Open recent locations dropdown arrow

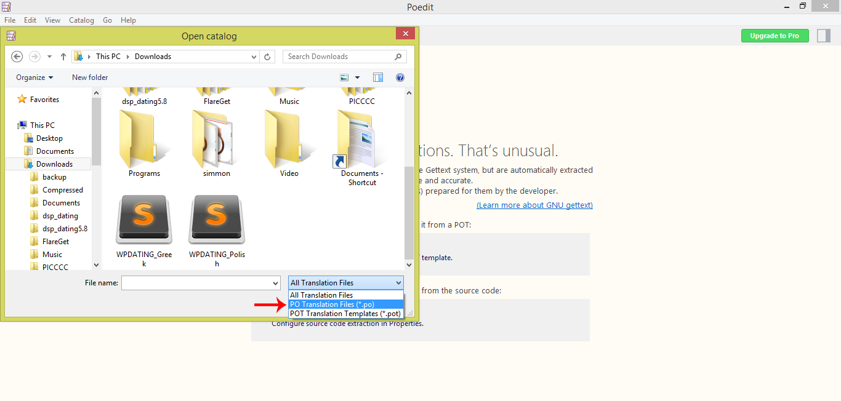49,57
